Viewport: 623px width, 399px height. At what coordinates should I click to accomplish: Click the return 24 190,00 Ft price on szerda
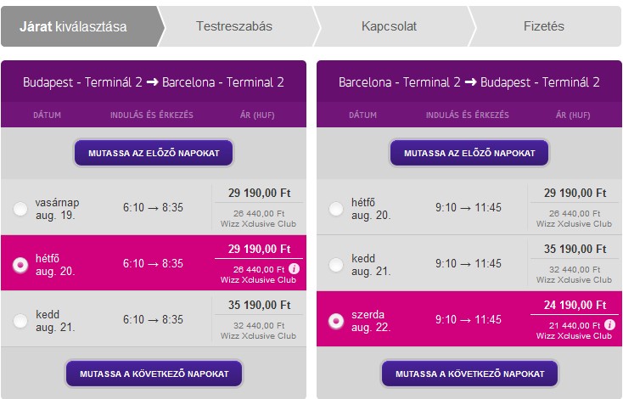575,306
